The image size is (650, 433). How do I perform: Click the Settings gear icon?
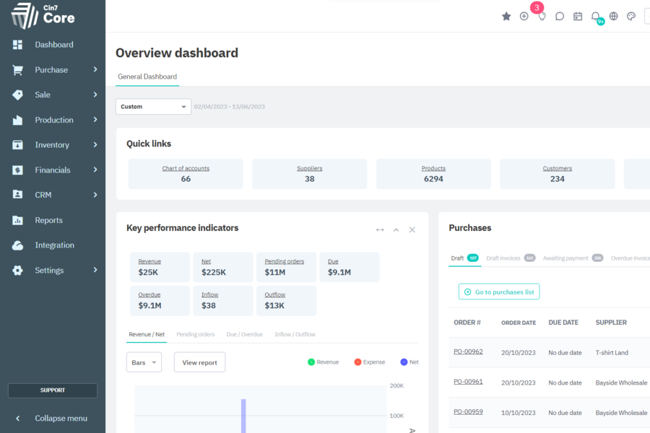click(x=17, y=271)
